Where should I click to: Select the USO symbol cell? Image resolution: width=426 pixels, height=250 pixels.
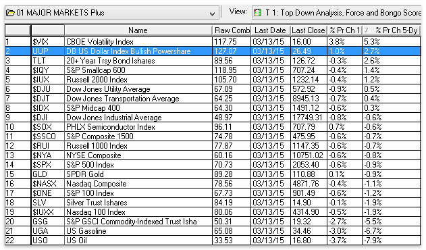click(48, 241)
